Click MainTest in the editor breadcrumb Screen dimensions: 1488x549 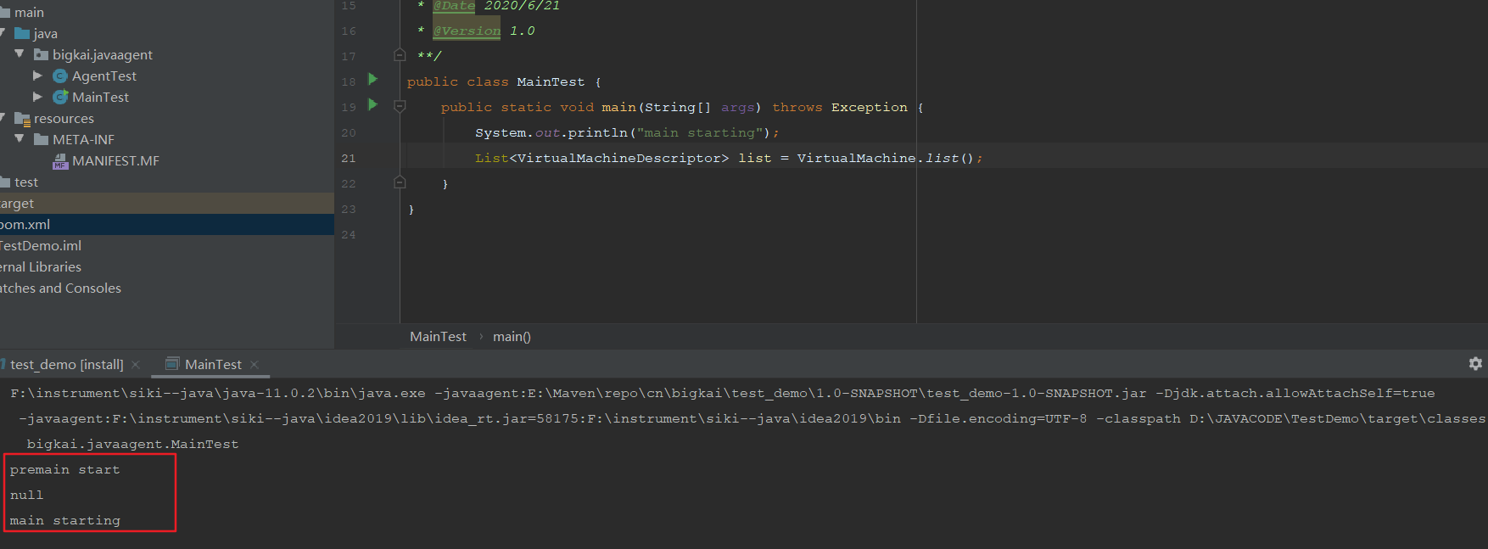coord(438,337)
